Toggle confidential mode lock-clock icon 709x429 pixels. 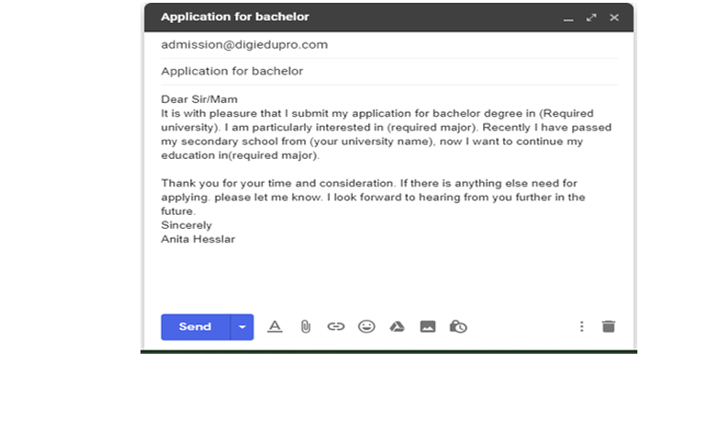[x=458, y=326]
